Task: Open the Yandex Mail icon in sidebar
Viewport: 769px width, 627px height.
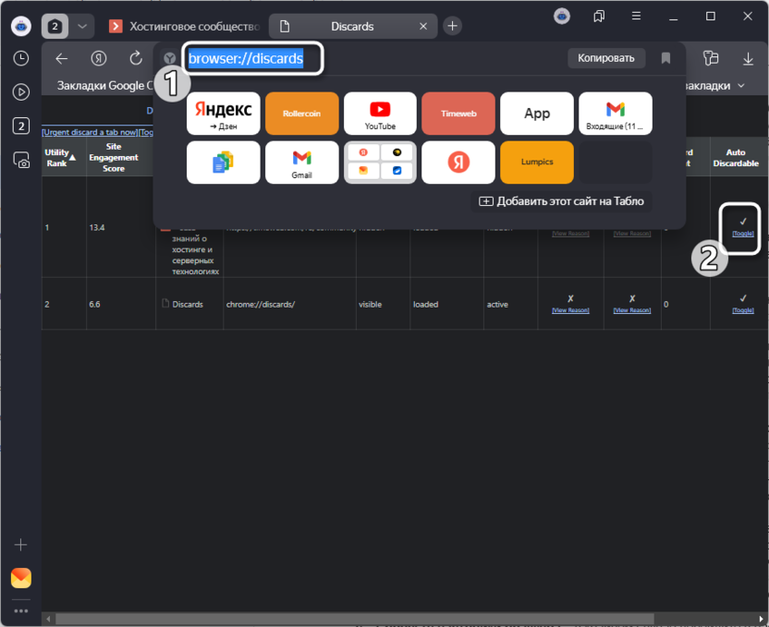Action: (21, 578)
